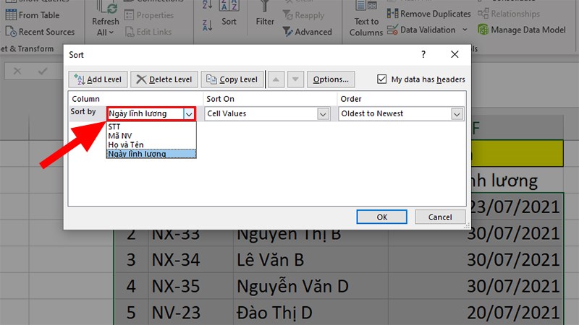Click the Data Validation button

[x=421, y=30]
